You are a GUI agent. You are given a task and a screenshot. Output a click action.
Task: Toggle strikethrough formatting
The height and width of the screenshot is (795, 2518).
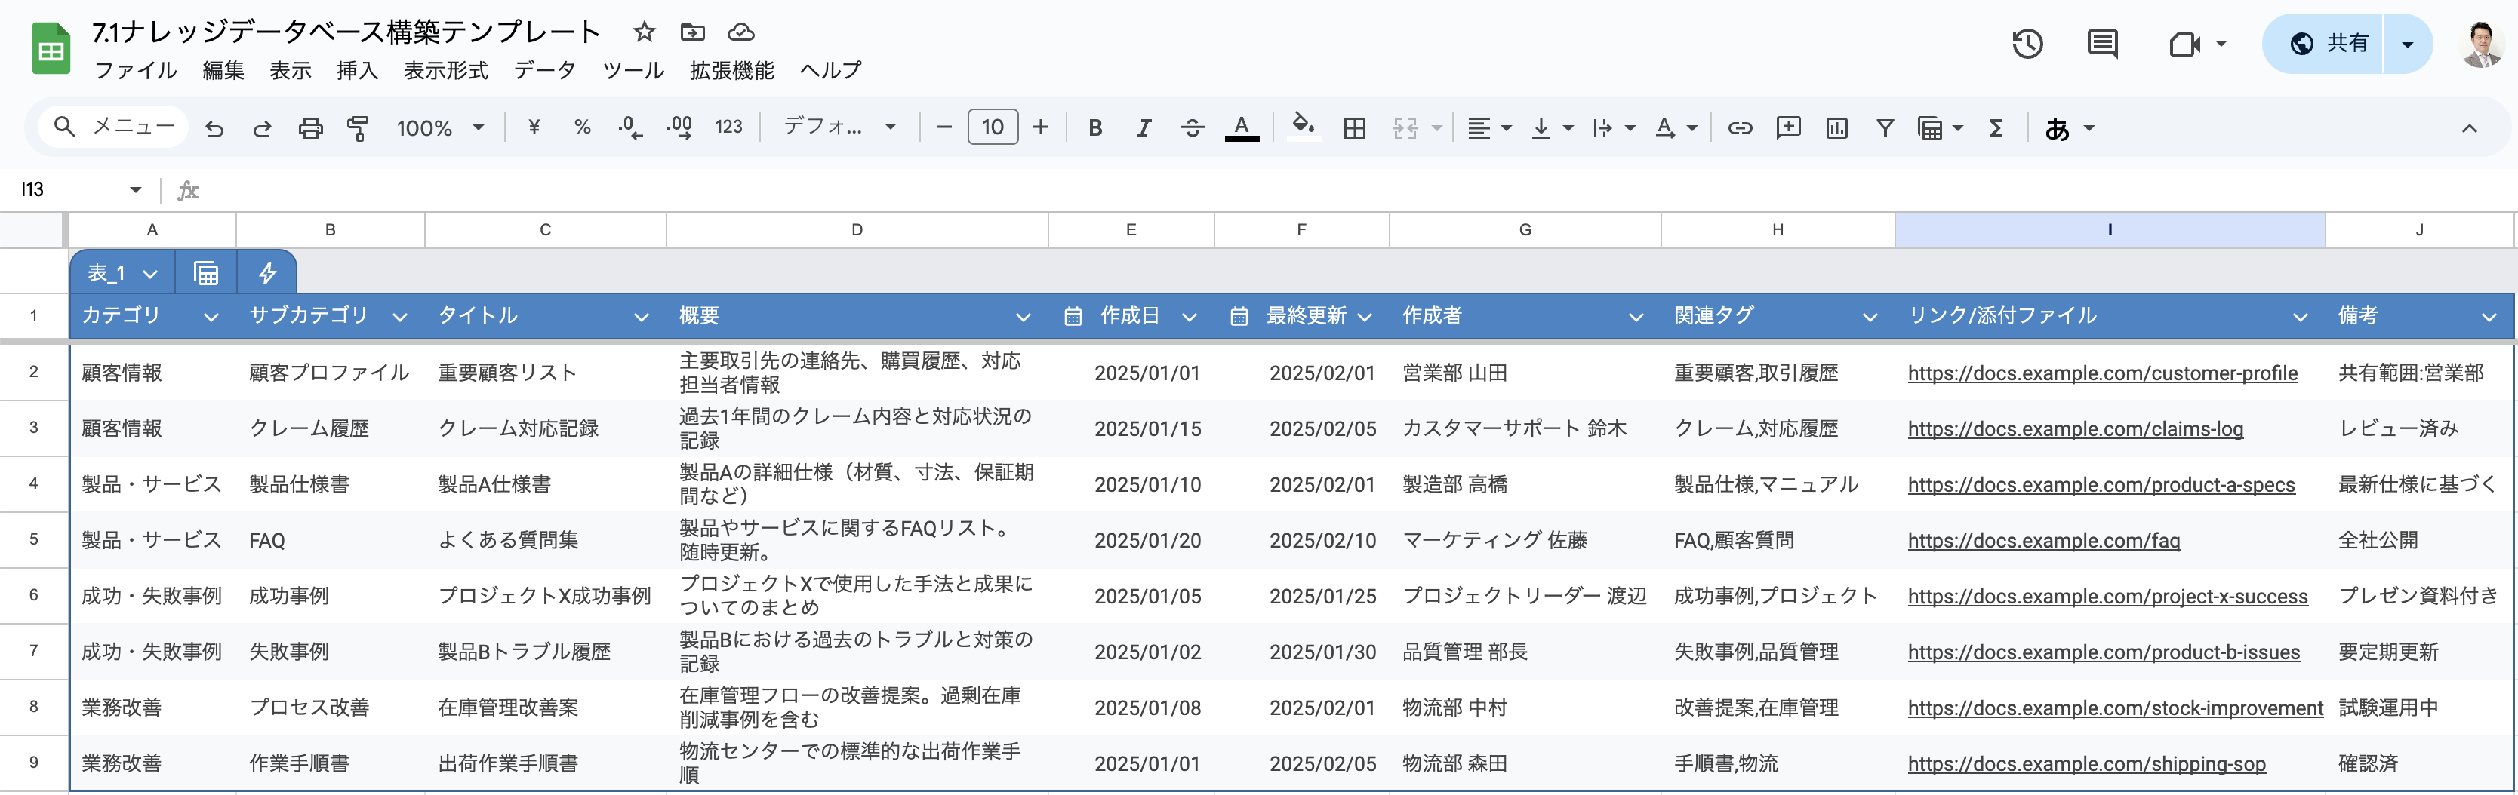tap(1193, 127)
